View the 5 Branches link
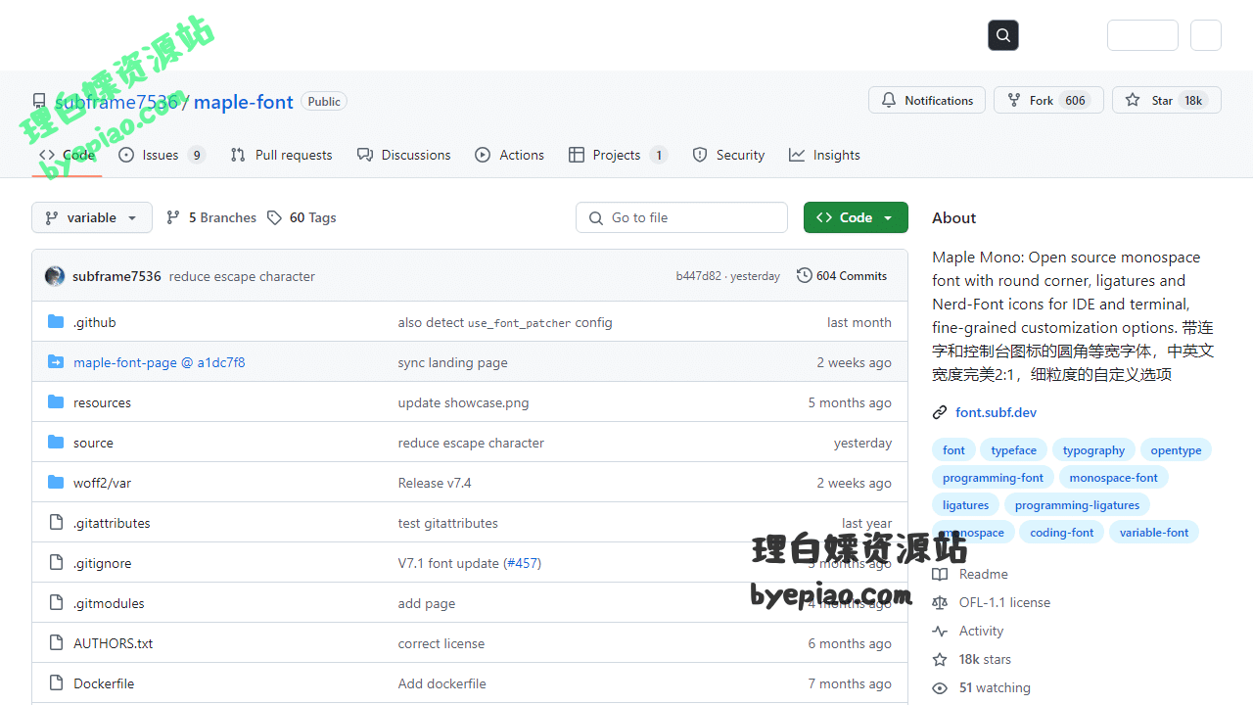This screenshot has height=705, width=1253. [211, 217]
